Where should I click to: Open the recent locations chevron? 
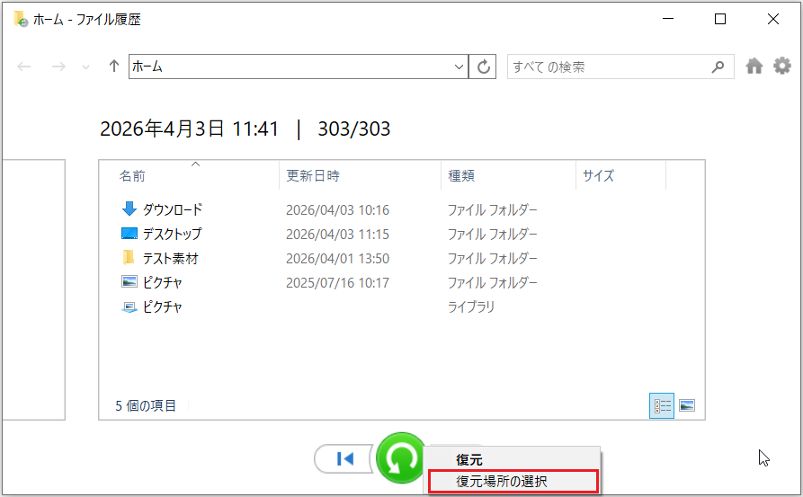[x=85, y=67]
